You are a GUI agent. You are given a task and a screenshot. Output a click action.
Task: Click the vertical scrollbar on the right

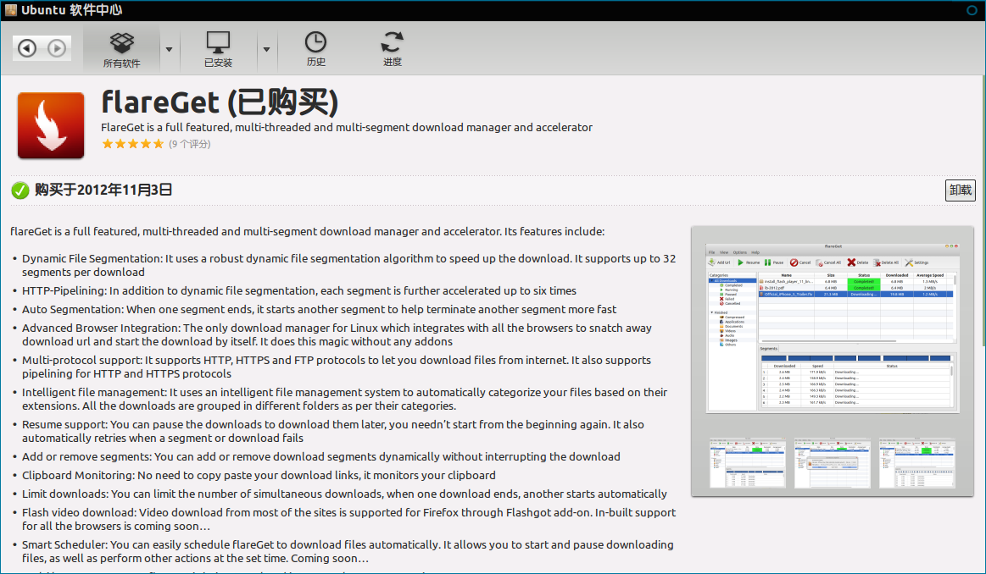[983, 211]
